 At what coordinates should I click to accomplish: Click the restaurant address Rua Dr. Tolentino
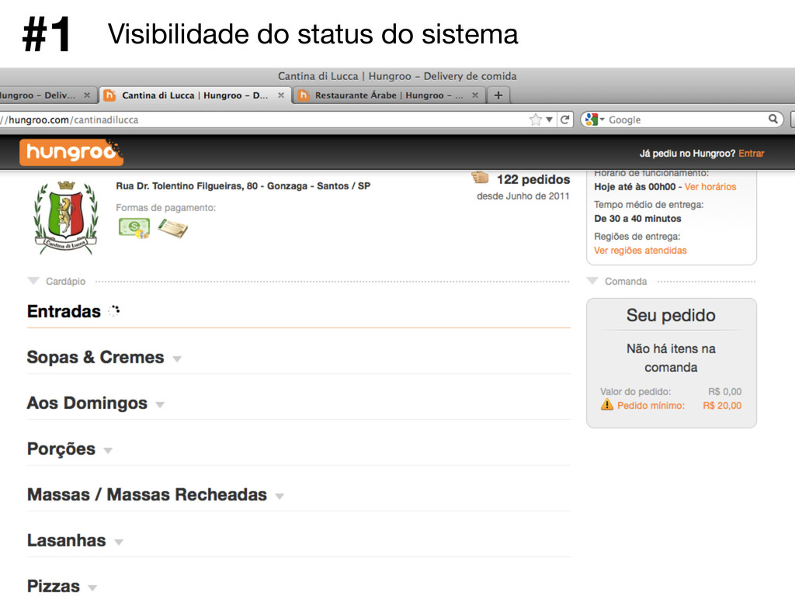tap(243, 186)
